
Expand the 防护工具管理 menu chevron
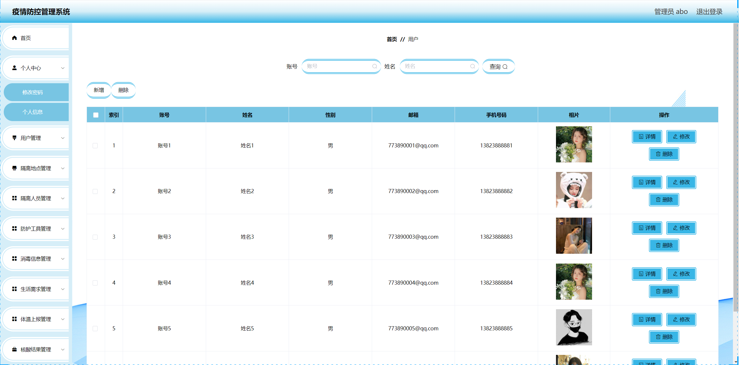[63, 229]
